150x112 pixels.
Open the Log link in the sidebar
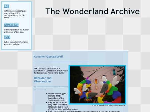click(6, 6)
